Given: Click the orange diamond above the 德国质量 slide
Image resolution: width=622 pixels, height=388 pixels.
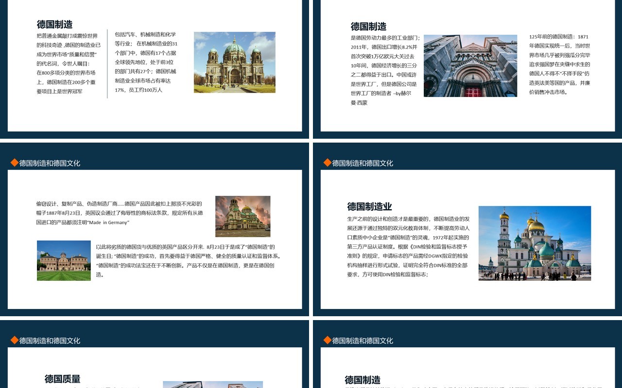Looking at the screenshot, I should coord(14,340).
